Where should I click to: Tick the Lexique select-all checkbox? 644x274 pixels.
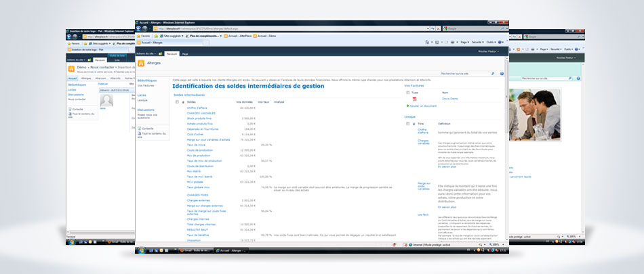click(408, 123)
